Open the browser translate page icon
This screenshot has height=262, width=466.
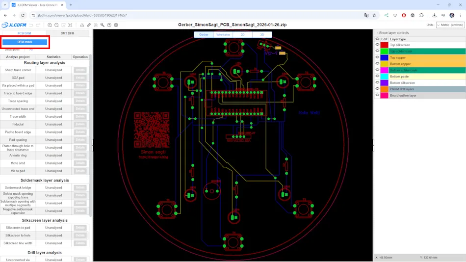[x=366, y=15]
